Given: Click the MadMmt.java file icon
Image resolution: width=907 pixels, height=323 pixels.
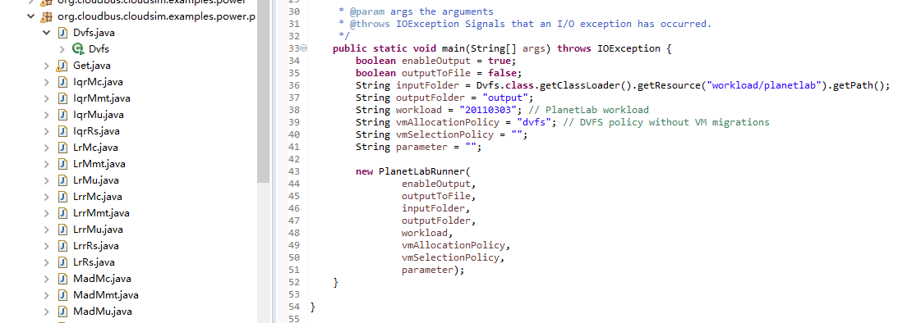Looking at the screenshot, I should click(63, 295).
